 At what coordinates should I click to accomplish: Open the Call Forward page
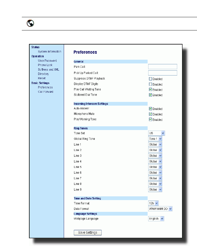[46, 92]
